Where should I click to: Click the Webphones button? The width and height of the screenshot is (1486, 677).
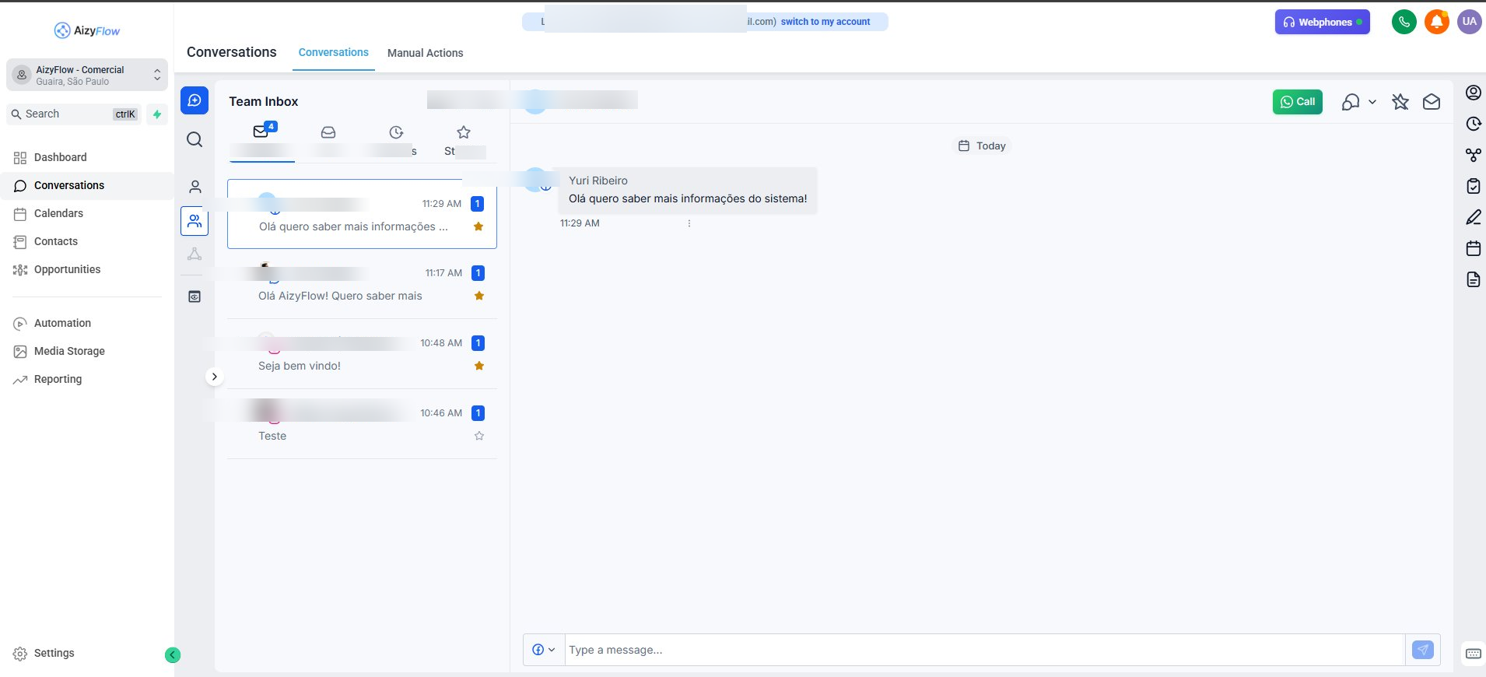[x=1321, y=22]
